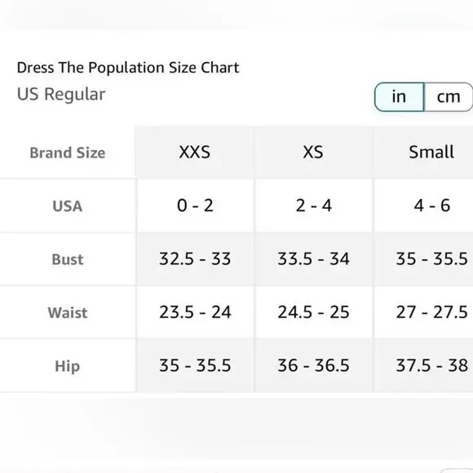Click the Brand Size row label

tap(67, 153)
